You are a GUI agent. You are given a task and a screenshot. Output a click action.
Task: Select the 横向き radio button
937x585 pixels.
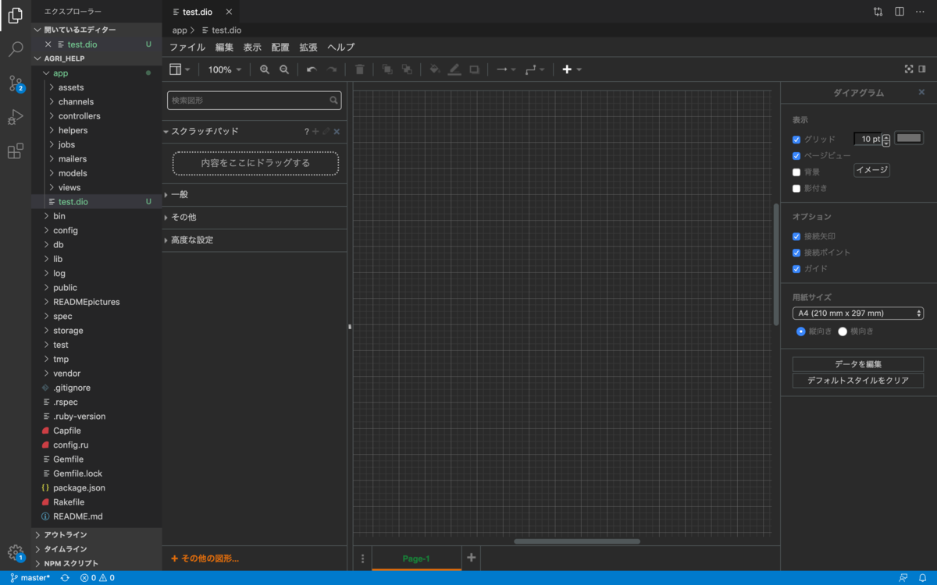[843, 331]
